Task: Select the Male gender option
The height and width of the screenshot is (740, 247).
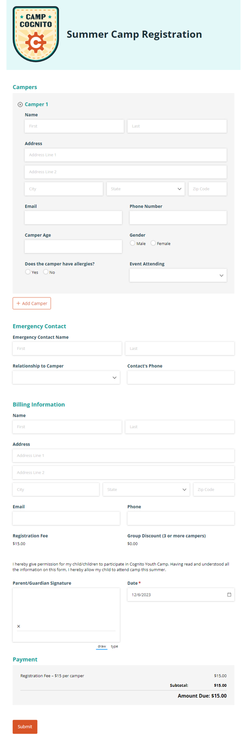Action: 132,243
